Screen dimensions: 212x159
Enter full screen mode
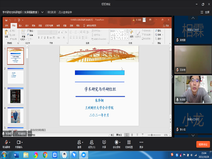pos(205,12)
